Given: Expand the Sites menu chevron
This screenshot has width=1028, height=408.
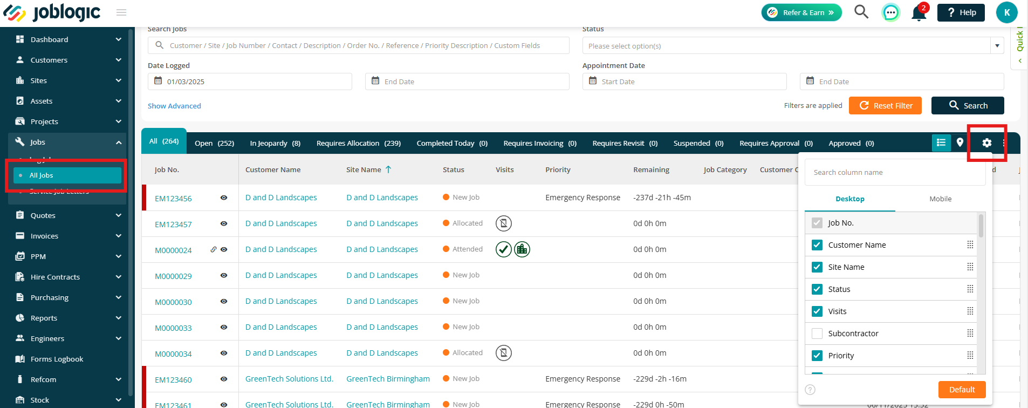Looking at the screenshot, I should click(119, 80).
